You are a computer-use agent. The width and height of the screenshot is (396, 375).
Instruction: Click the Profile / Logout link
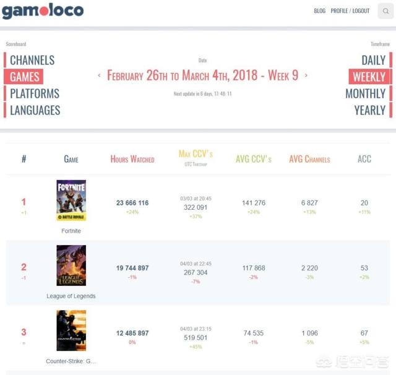pos(350,11)
